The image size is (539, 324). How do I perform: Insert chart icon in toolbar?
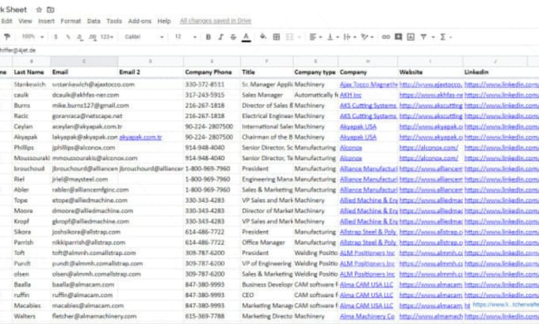point(411,36)
